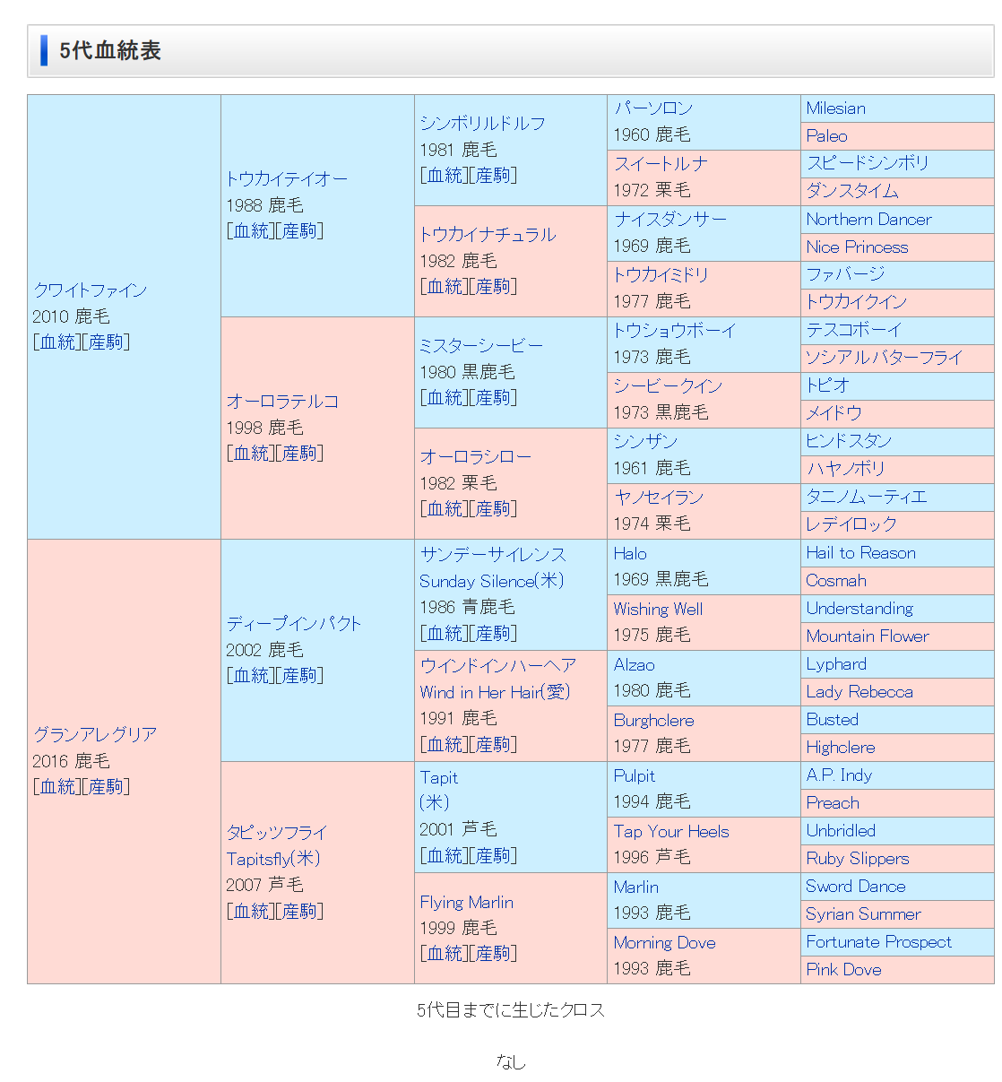Open the トウカイテイオー horse link
1002x1082 pixels.
287,178
